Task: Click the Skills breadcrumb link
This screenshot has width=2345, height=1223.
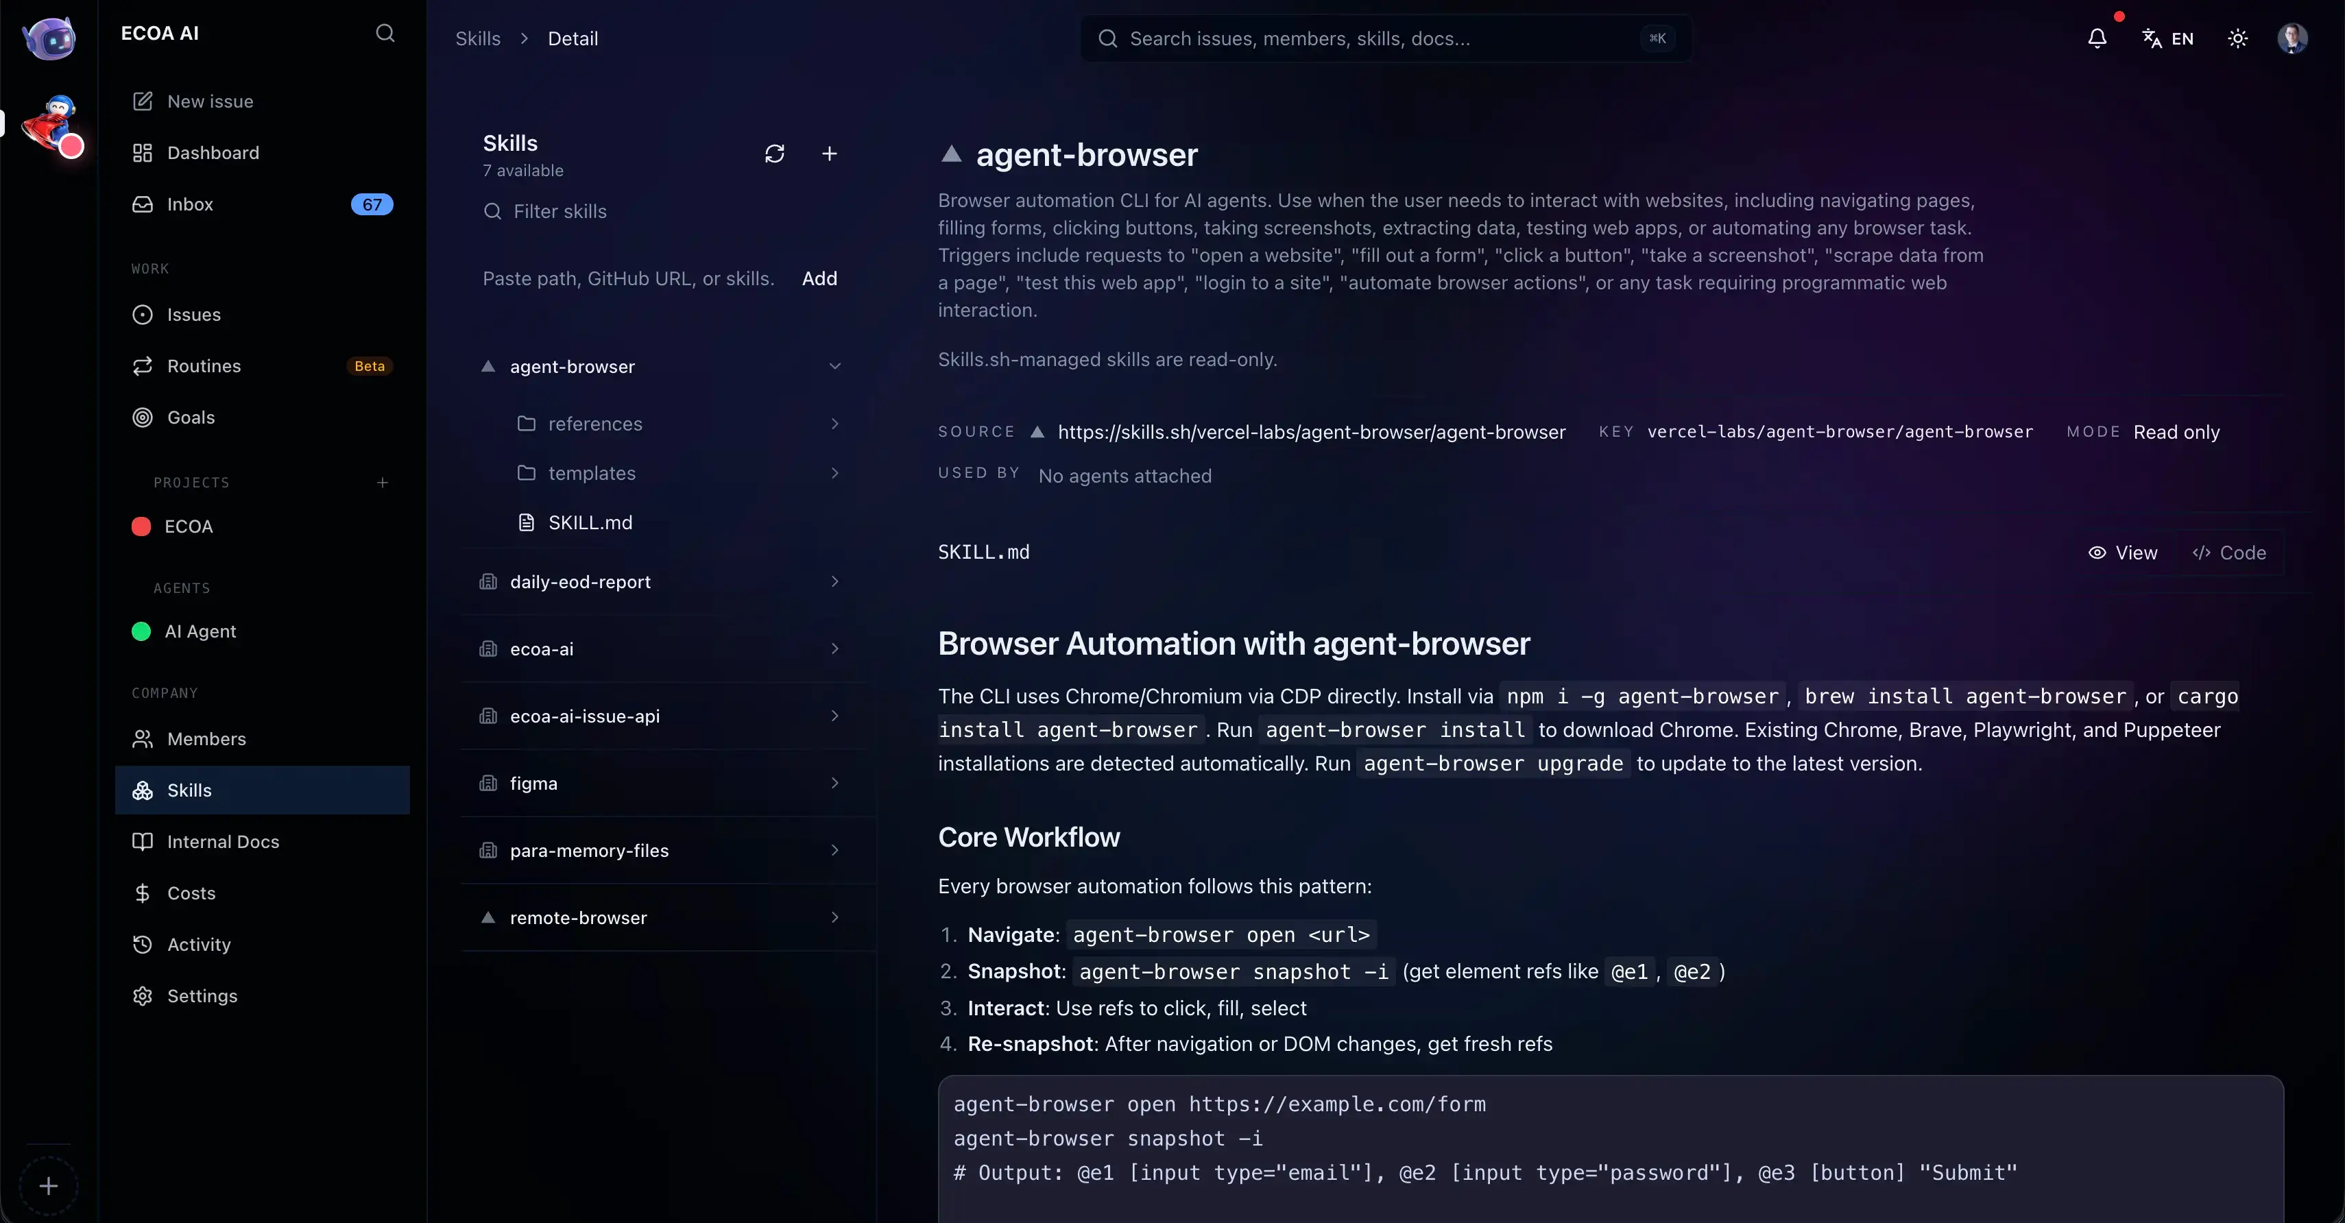Action: [x=478, y=38]
